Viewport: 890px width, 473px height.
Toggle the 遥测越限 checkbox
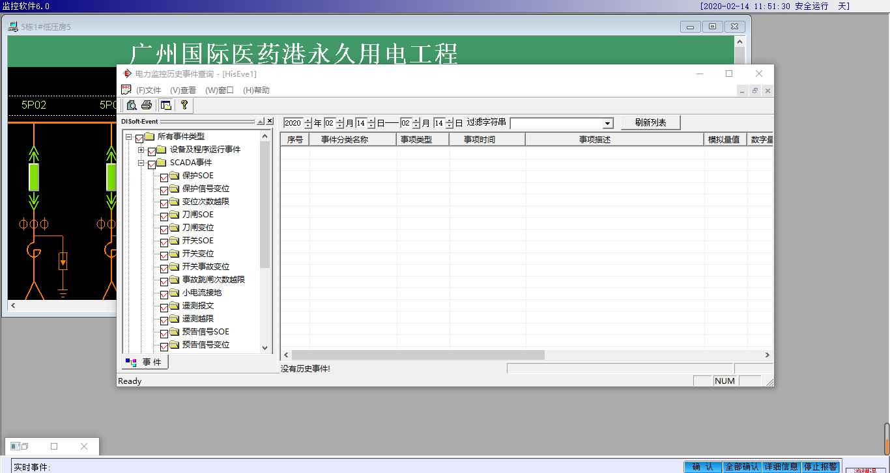tap(164, 320)
